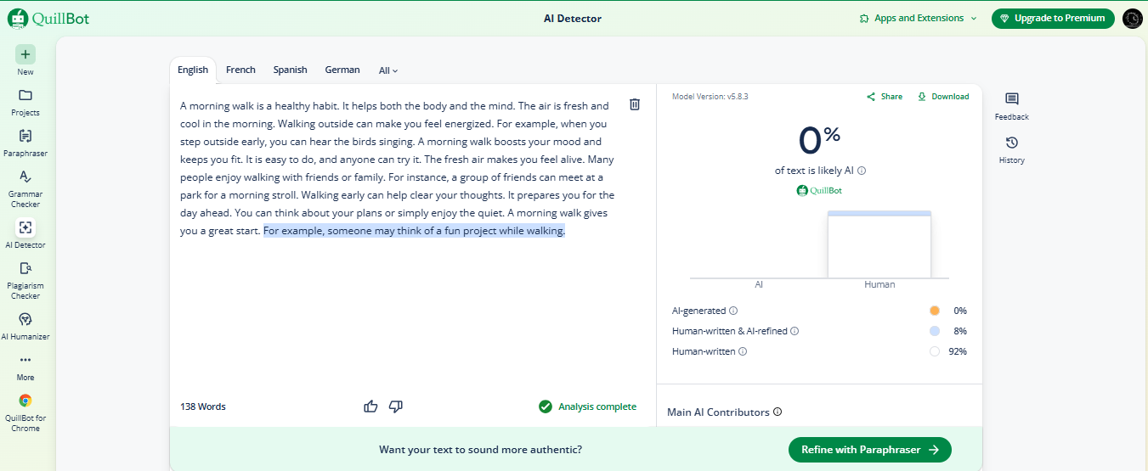Click the thumbs down icon
Image resolution: width=1148 pixels, height=471 pixels.
click(395, 407)
